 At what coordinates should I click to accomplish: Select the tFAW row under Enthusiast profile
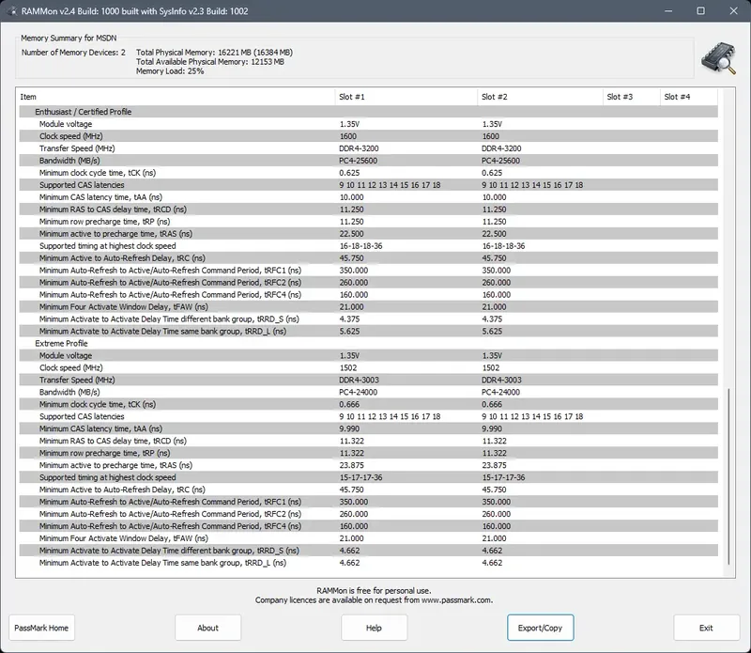click(368, 307)
